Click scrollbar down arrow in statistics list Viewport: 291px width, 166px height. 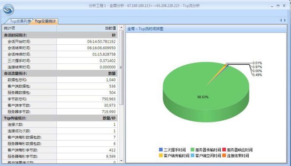click(x=121, y=161)
